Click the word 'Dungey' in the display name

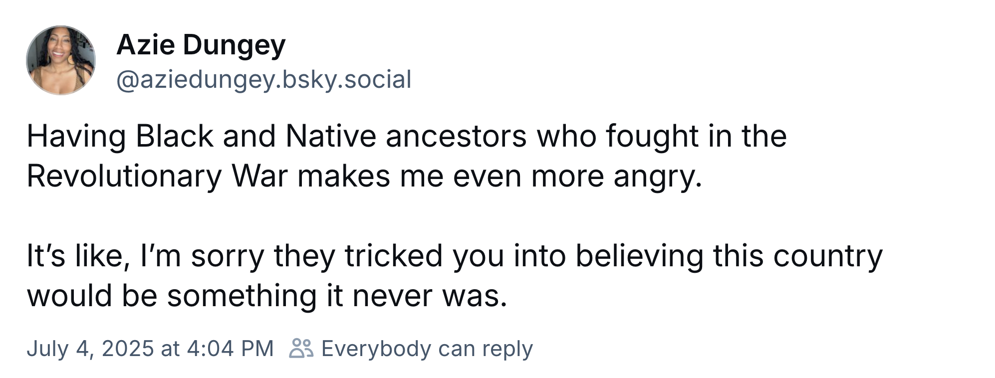coord(235,45)
